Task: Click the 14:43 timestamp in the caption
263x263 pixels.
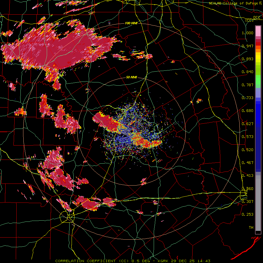Action: [x=204, y=261]
